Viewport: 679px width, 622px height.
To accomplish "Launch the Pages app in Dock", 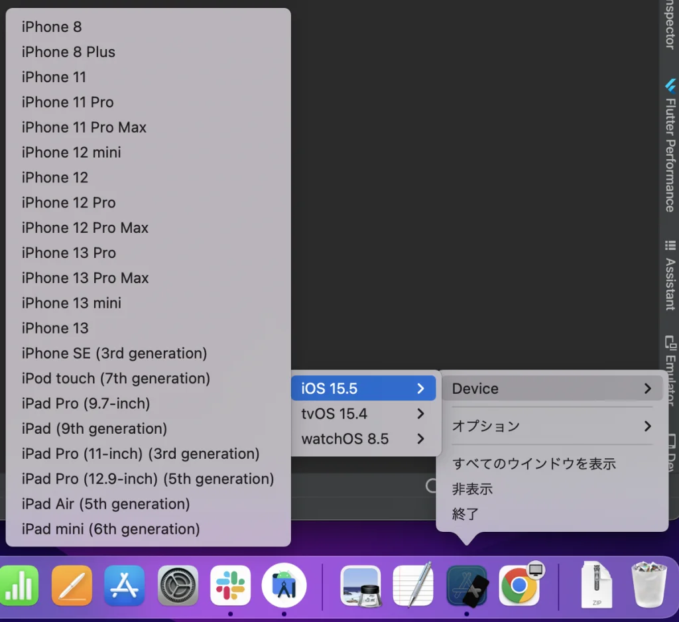I will pyautogui.click(x=72, y=585).
